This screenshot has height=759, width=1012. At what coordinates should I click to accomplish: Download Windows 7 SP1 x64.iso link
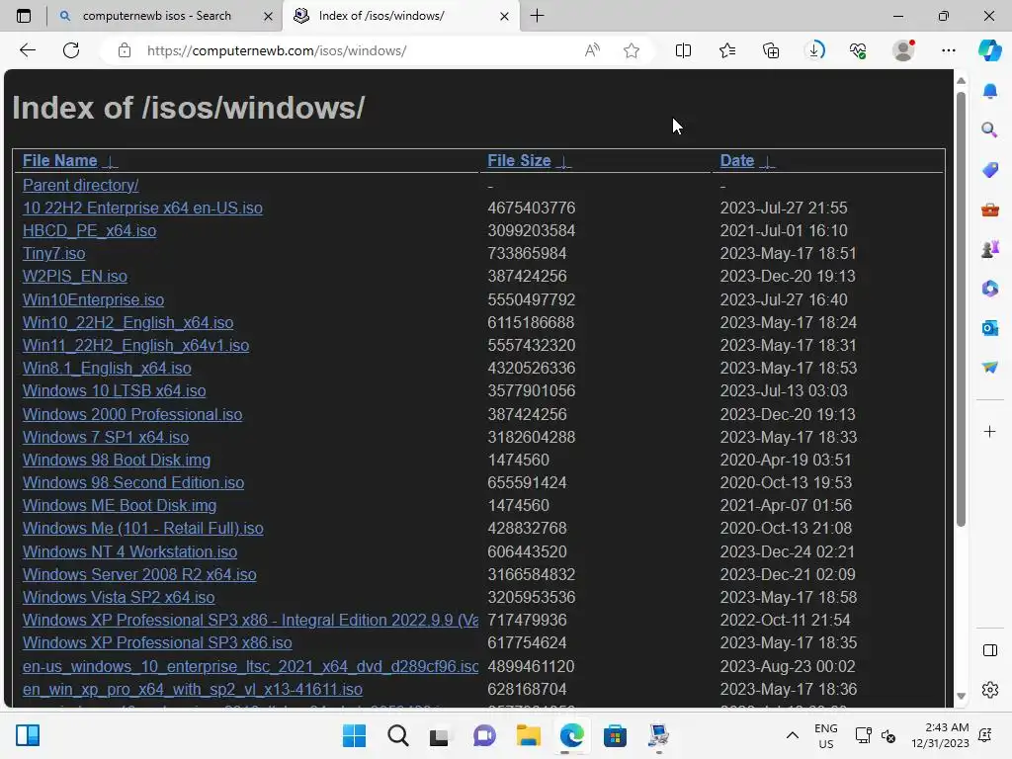pyautogui.click(x=106, y=437)
